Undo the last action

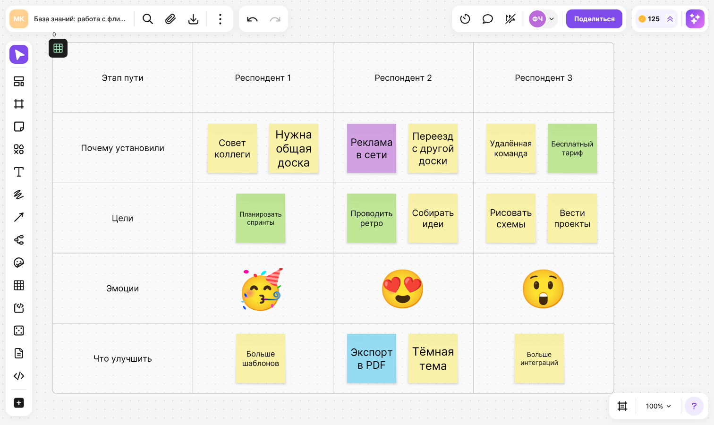point(252,19)
